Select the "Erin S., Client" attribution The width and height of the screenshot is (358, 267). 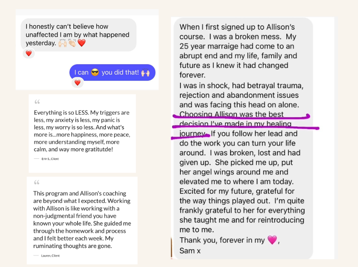click(x=50, y=159)
